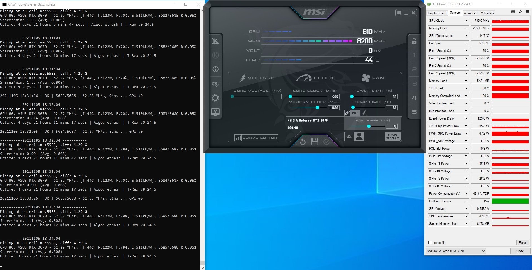Select profile slot 1 in Afterburner
The width and height of the screenshot is (532, 270).
click(414, 55)
